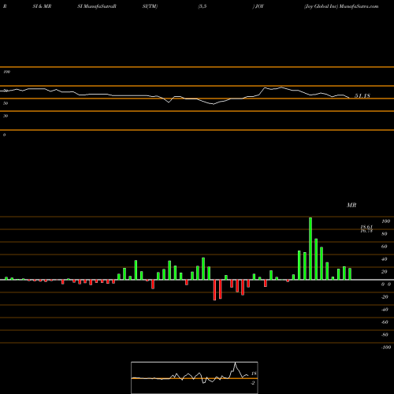The image size is (394, 394).
Task: Click the 'SI MunafaSutraR' header label
Action: coord(97,6)
